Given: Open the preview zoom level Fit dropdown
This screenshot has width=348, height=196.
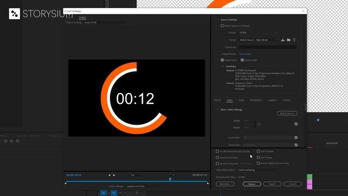Looking at the screenshot, I should pyautogui.click(x=136, y=175).
